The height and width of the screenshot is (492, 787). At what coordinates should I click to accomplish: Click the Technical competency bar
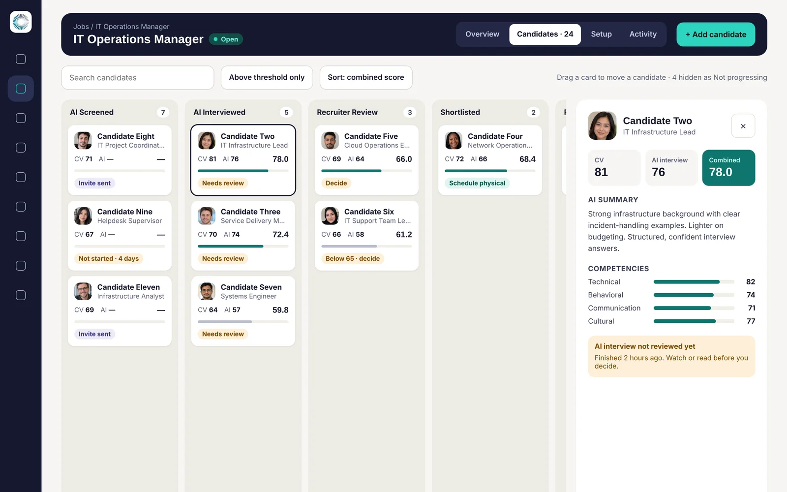694,282
